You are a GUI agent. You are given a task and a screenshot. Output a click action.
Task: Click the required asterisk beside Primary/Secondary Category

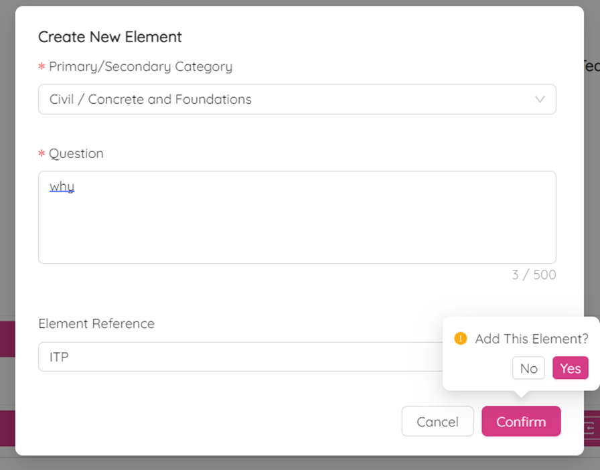click(41, 67)
